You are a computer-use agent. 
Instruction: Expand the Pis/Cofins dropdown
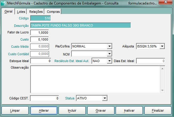[109, 46]
